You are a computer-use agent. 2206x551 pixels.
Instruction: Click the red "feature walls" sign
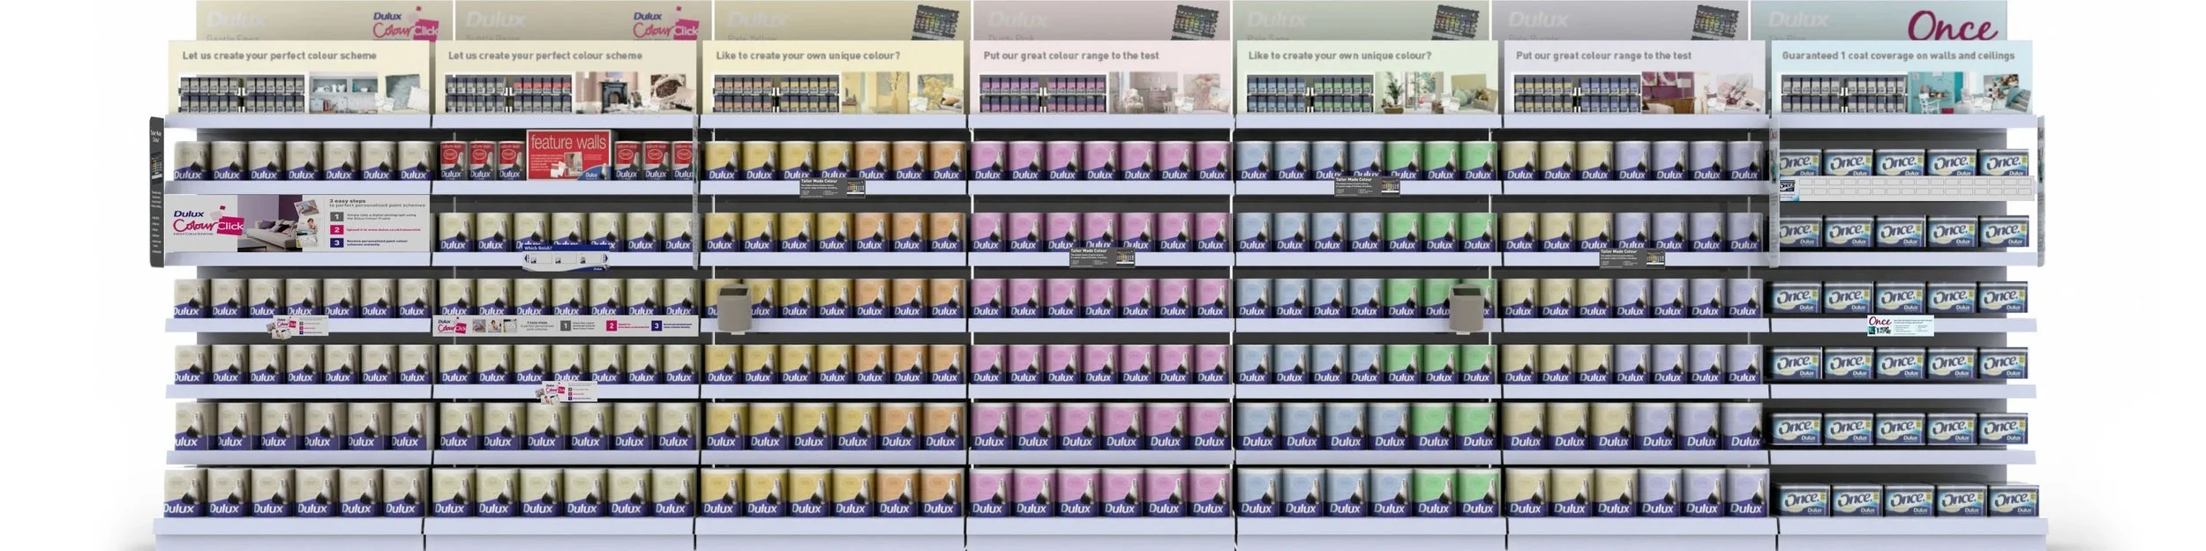pyautogui.click(x=567, y=153)
